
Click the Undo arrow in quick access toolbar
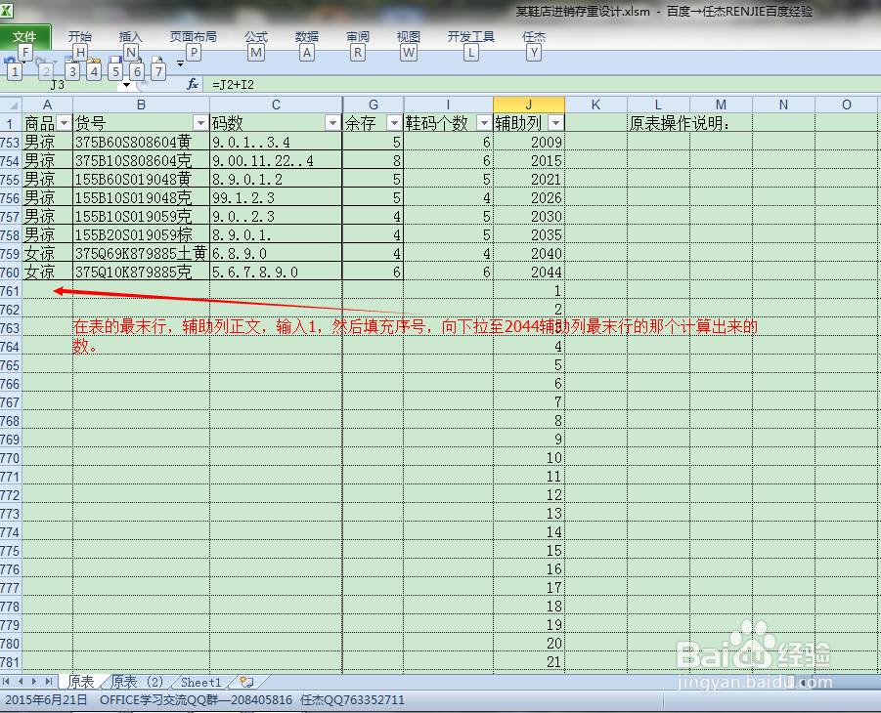9,61
